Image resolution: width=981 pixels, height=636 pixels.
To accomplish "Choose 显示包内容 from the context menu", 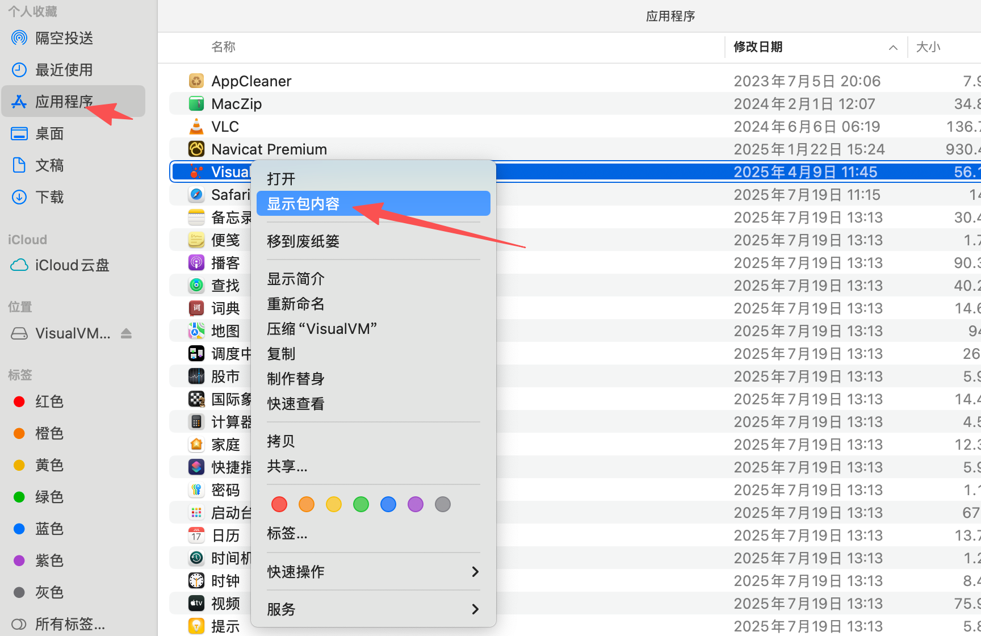I will 374,204.
